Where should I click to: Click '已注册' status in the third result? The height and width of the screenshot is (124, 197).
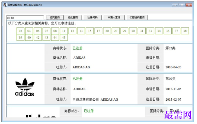point(89,111)
